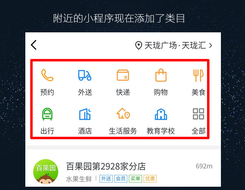Viewport: 245px width, 190px height.
Task: Choose the 购物 shopping bag icon
Action: (161, 75)
